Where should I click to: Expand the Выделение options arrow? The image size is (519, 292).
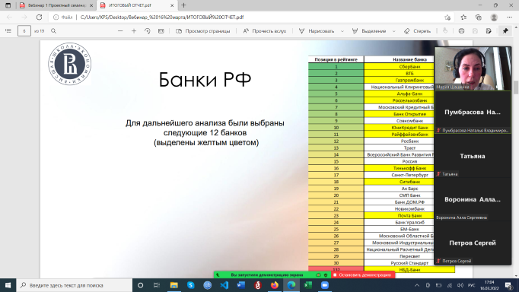pos(393,31)
